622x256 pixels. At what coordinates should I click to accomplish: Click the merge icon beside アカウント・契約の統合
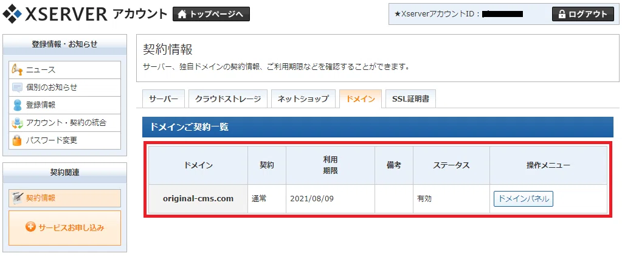coord(18,123)
